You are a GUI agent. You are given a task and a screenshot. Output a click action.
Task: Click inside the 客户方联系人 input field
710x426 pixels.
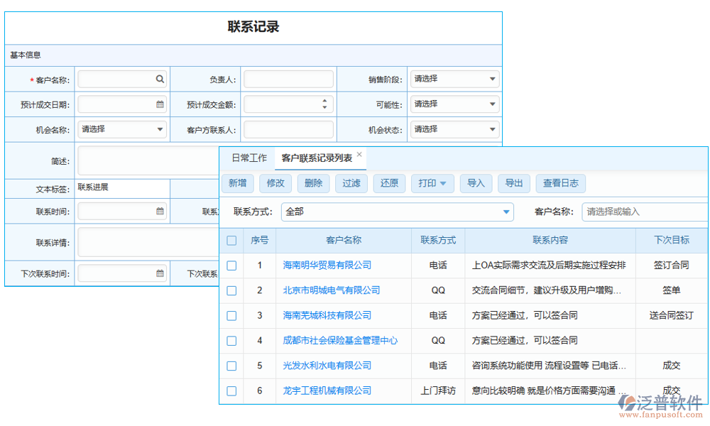coord(288,129)
